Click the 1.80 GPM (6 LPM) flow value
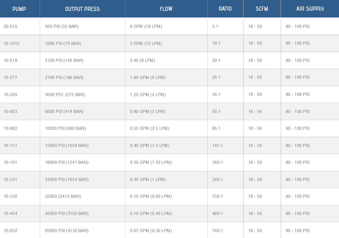The width and height of the screenshot is (339, 238). click(x=148, y=78)
